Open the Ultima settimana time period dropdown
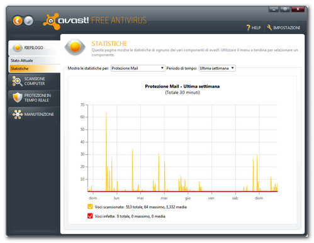This screenshot has width=314, height=243. tap(217, 68)
